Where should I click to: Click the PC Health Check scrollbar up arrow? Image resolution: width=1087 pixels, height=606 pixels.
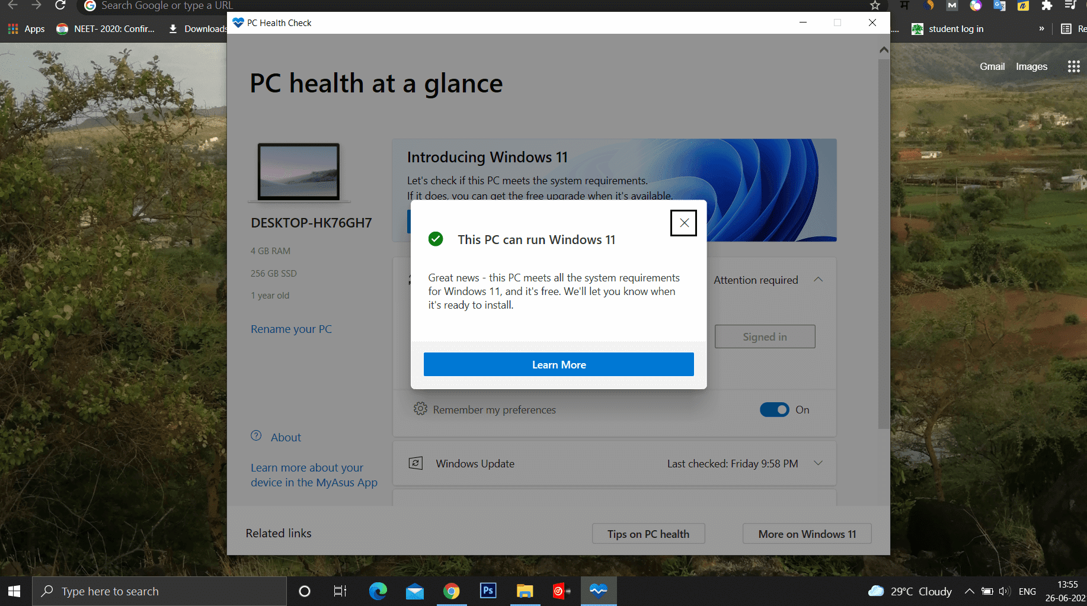point(884,50)
